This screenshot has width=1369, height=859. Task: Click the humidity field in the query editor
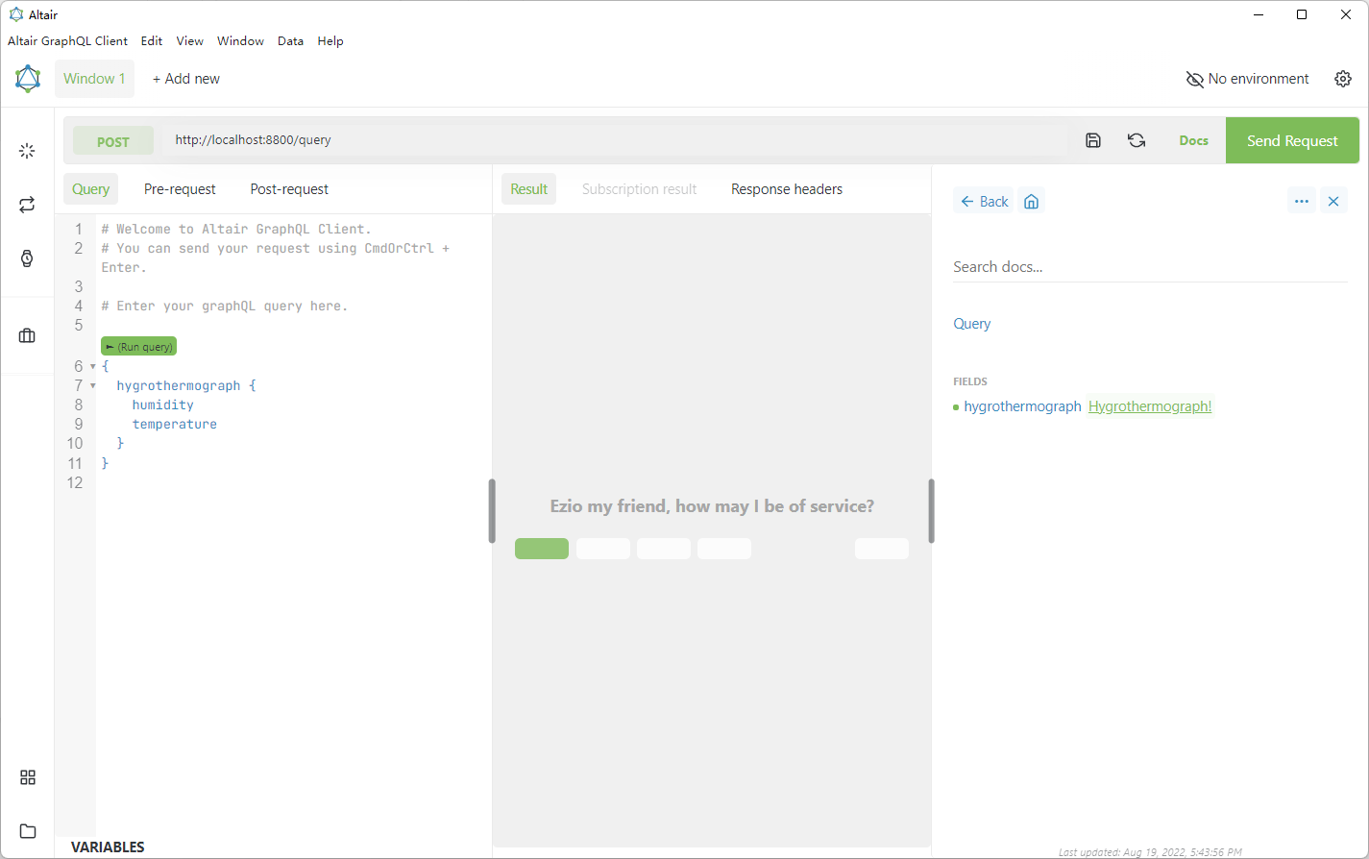pyautogui.click(x=163, y=405)
